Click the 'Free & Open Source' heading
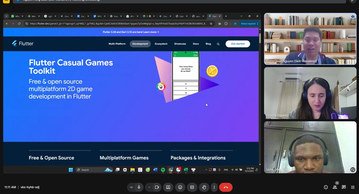 tap(51, 158)
